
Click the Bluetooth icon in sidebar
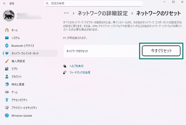point(7,46)
